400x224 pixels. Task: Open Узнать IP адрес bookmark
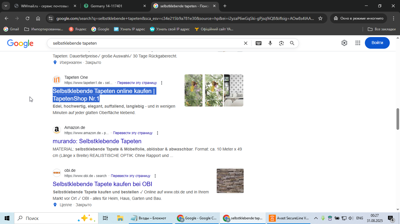point(129,29)
